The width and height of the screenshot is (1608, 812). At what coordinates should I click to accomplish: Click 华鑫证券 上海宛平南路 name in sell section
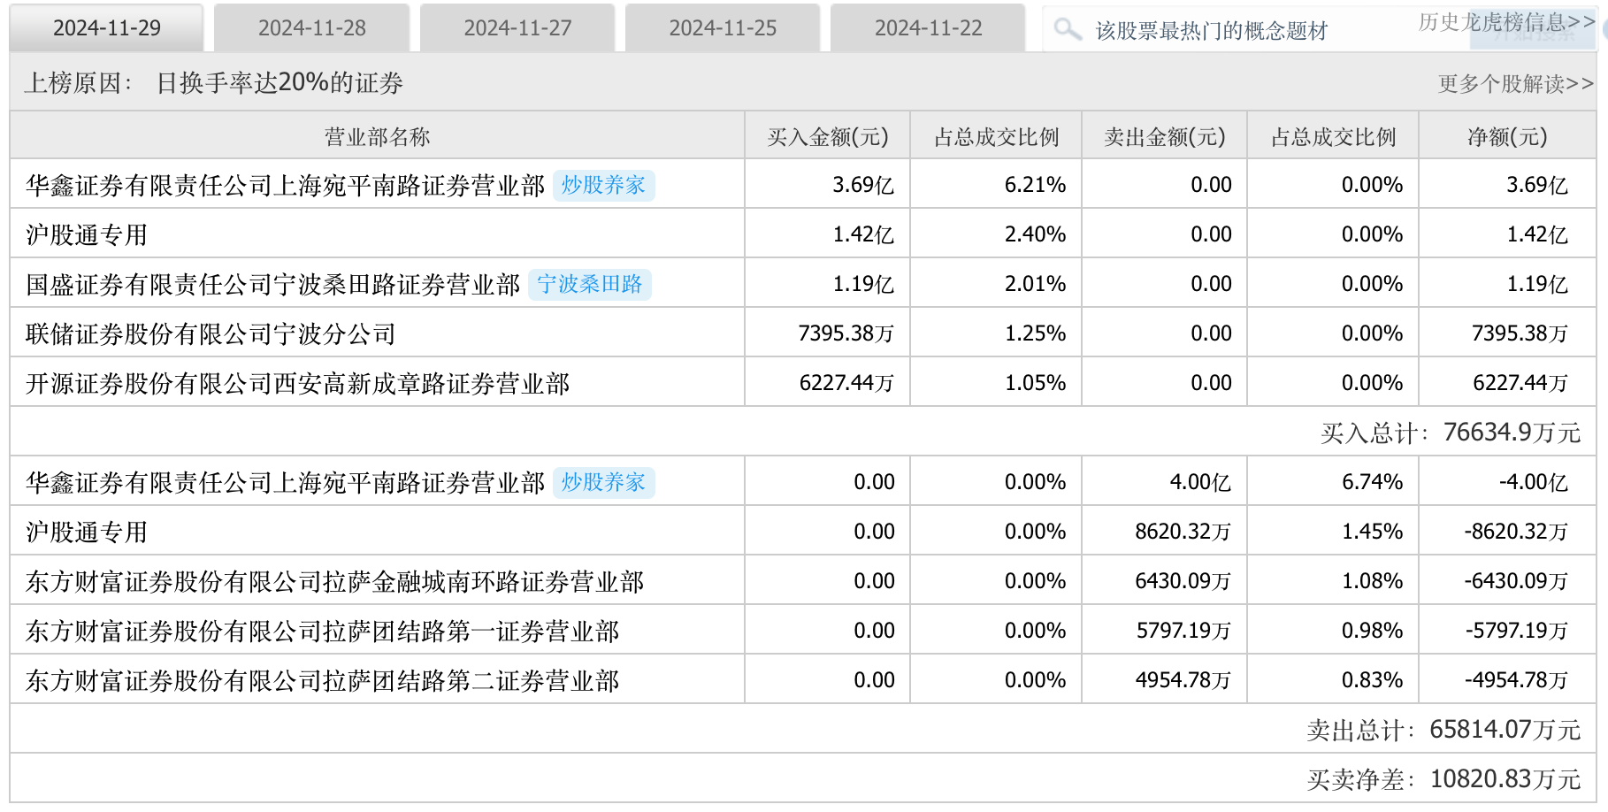(x=286, y=482)
